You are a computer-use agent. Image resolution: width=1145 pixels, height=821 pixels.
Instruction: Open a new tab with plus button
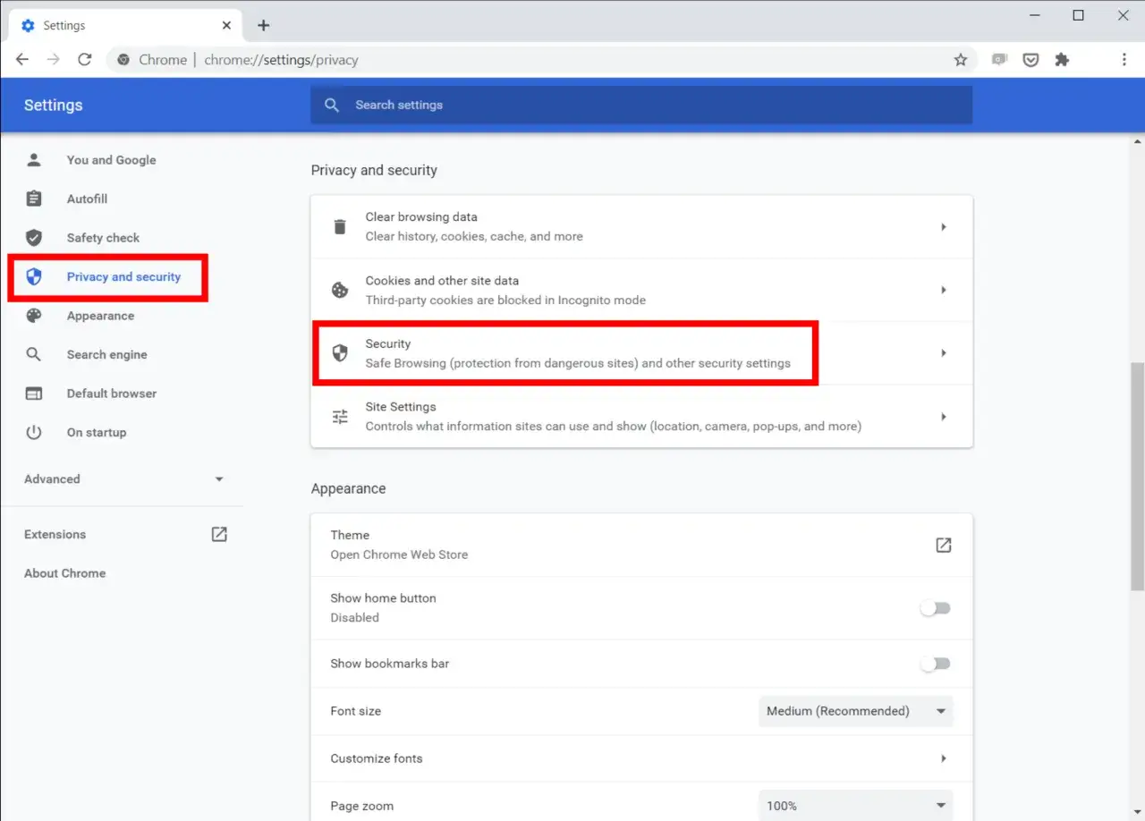(x=263, y=25)
